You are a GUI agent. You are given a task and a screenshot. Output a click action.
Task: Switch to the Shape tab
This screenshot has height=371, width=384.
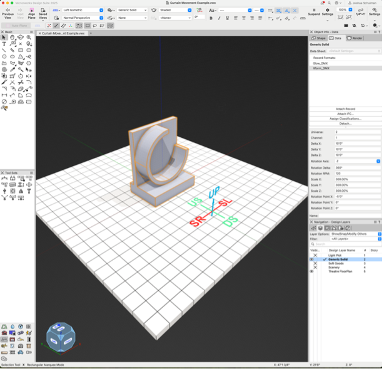[318, 38]
